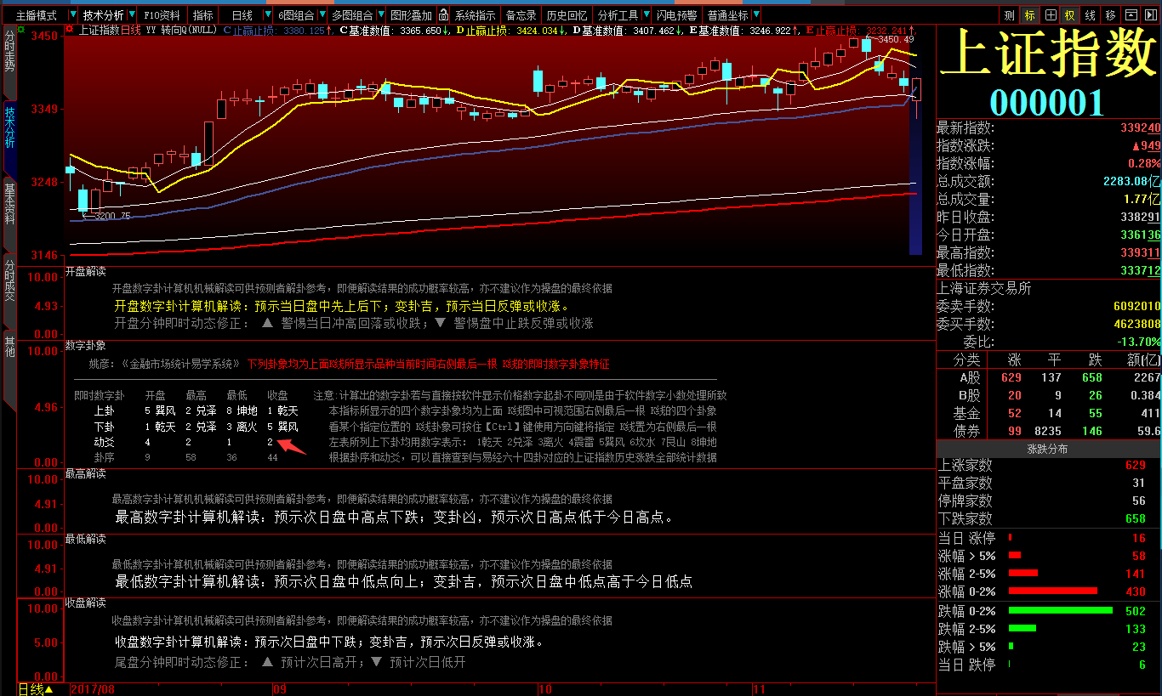Open the 普通坐标 dropdown arrow
This screenshot has height=696, width=1162.
click(756, 15)
